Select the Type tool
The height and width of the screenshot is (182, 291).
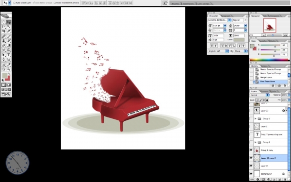tap(9, 55)
